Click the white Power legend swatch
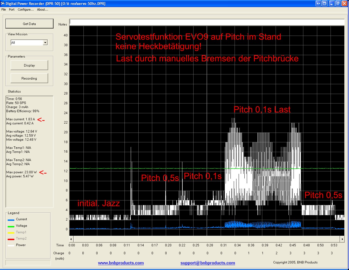The height and width of the screenshot is (270, 349). click(11, 246)
